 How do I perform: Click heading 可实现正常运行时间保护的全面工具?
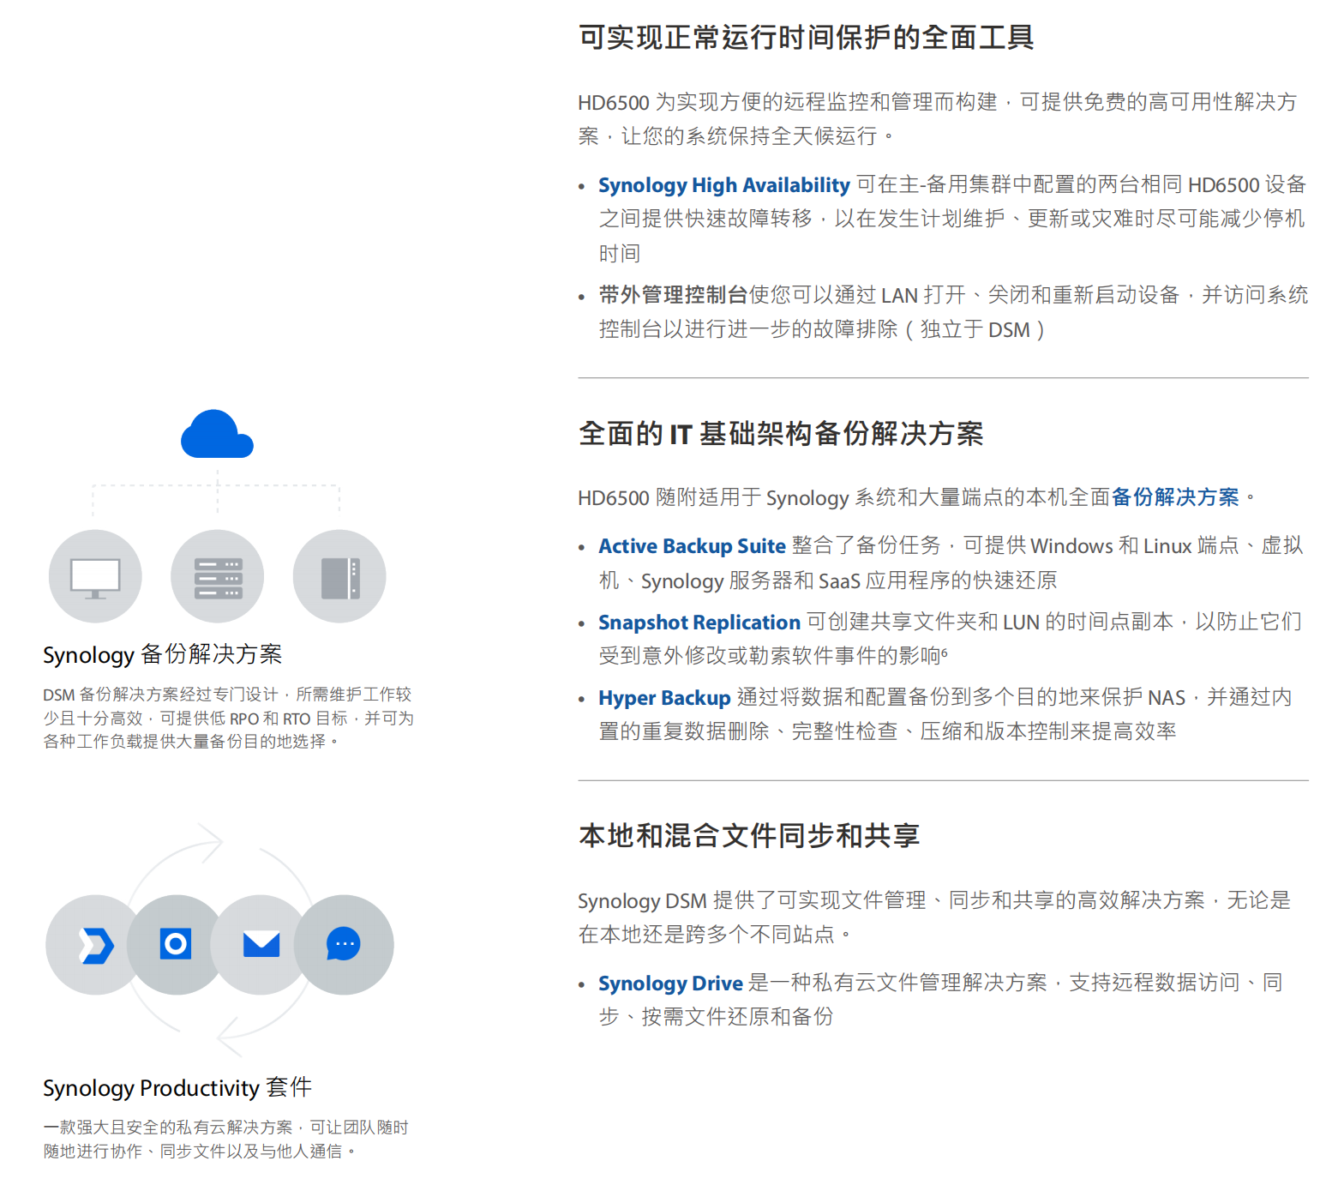click(x=807, y=38)
